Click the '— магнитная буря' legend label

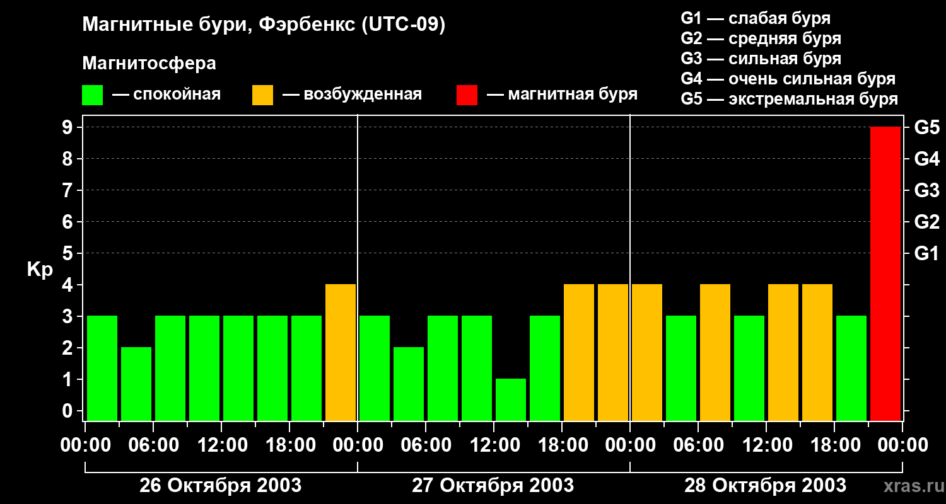(563, 94)
